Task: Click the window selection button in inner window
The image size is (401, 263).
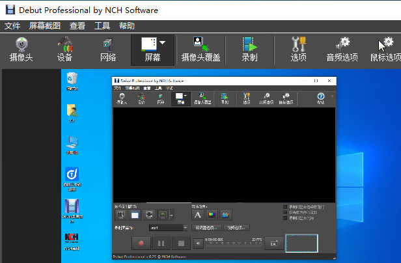Action: (135, 215)
